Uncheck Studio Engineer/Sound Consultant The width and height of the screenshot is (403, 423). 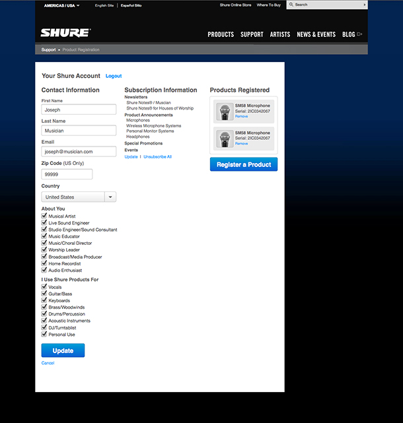[44, 229]
